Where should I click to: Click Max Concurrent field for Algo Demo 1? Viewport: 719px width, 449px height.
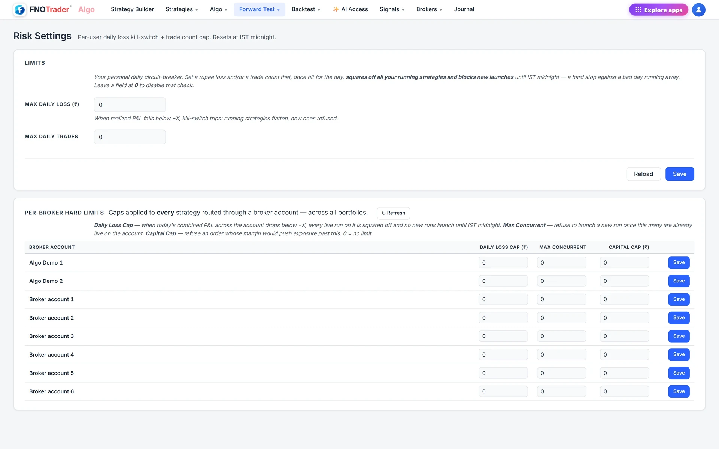tap(561, 263)
